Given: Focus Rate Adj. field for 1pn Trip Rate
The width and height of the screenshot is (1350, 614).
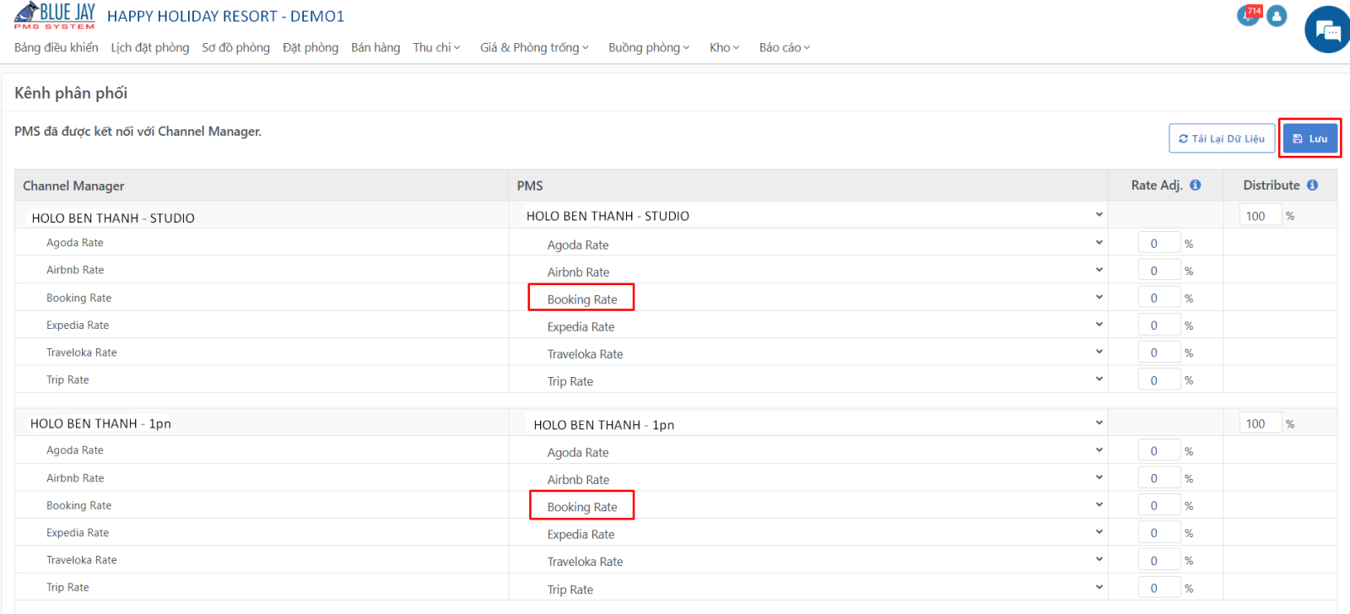Looking at the screenshot, I should pyautogui.click(x=1159, y=588).
